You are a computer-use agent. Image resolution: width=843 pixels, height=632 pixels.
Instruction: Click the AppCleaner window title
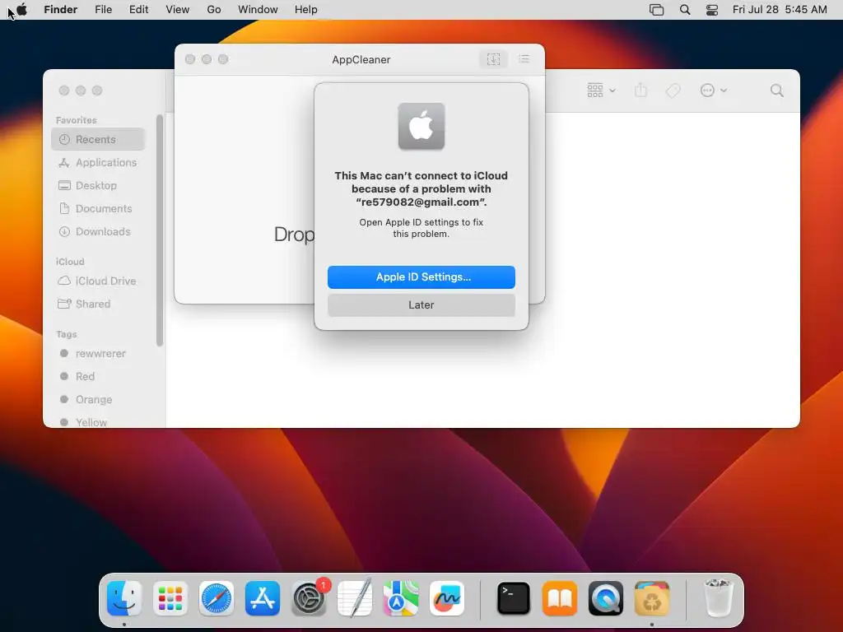click(361, 59)
